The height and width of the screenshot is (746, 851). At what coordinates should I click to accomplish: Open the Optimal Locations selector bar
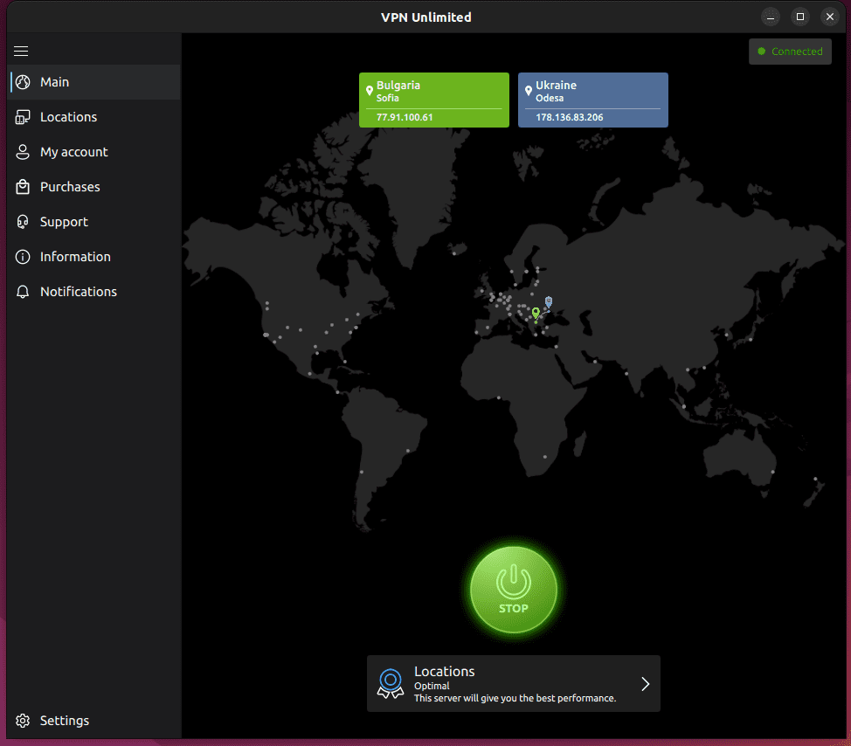pos(512,684)
